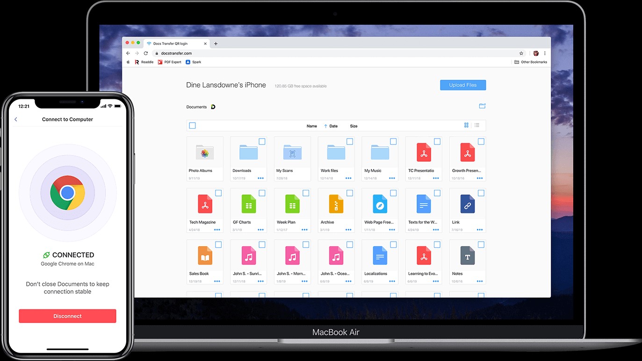Select the Tech Magazine file checkbox
642x361 pixels.
point(218,193)
